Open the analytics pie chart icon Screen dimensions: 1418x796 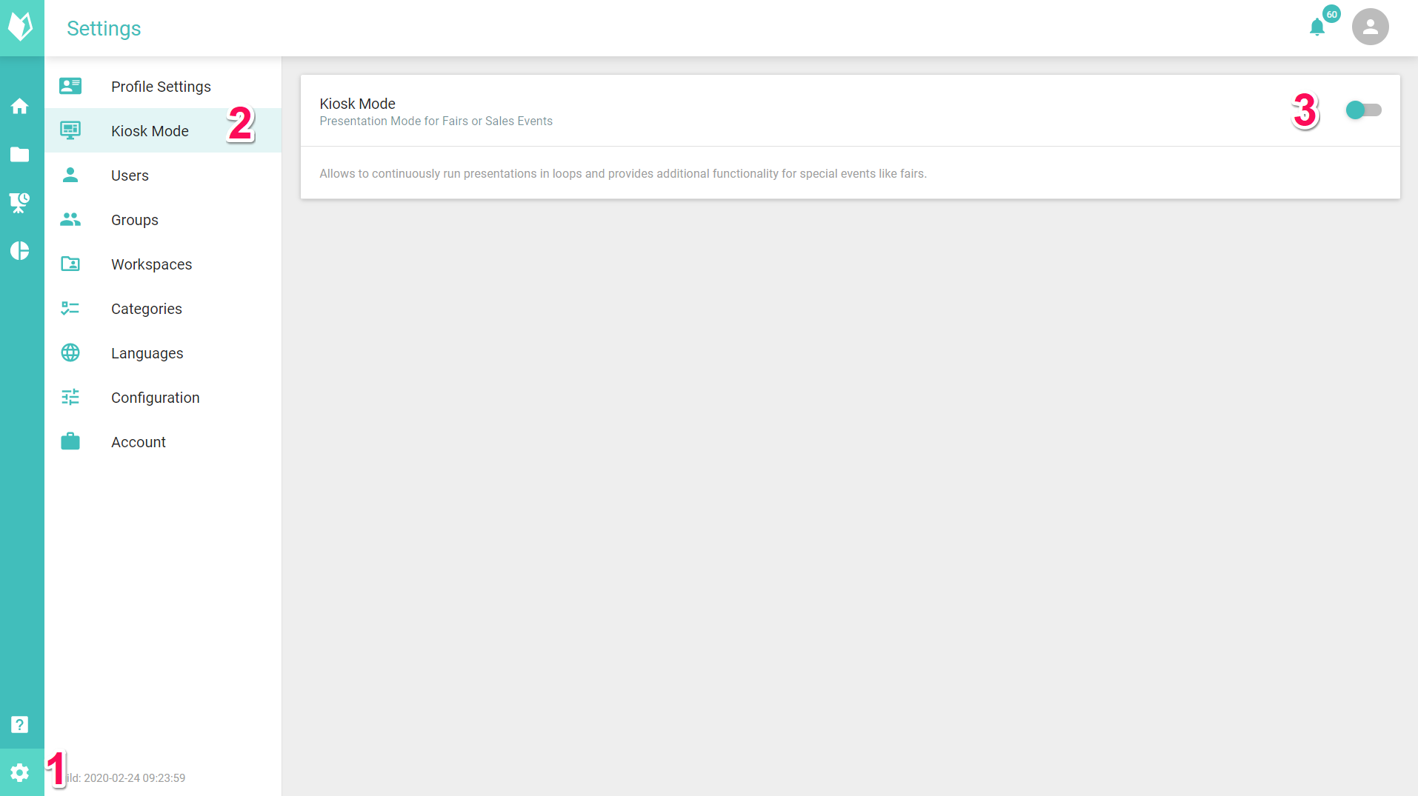pos(20,251)
